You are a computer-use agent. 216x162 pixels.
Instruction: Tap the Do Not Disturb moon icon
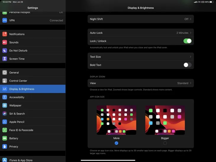(5, 51)
